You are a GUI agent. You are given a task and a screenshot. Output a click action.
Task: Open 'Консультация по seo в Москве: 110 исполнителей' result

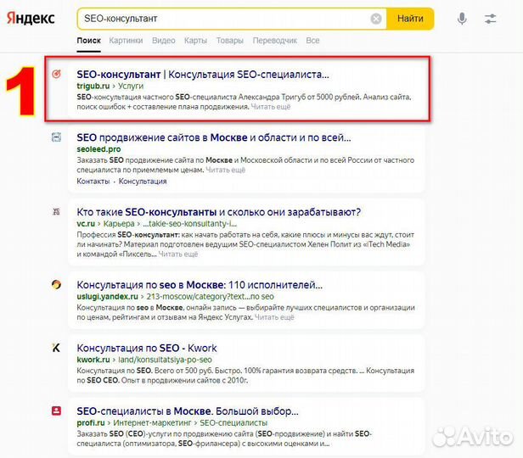[x=200, y=285]
